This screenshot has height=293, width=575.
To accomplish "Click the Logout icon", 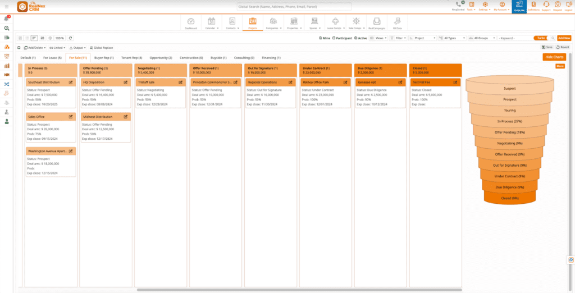I will pyautogui.click(x=568, y=6).
